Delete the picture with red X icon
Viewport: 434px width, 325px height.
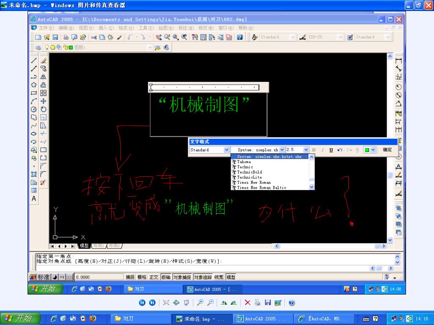click(x=248, y=303)
